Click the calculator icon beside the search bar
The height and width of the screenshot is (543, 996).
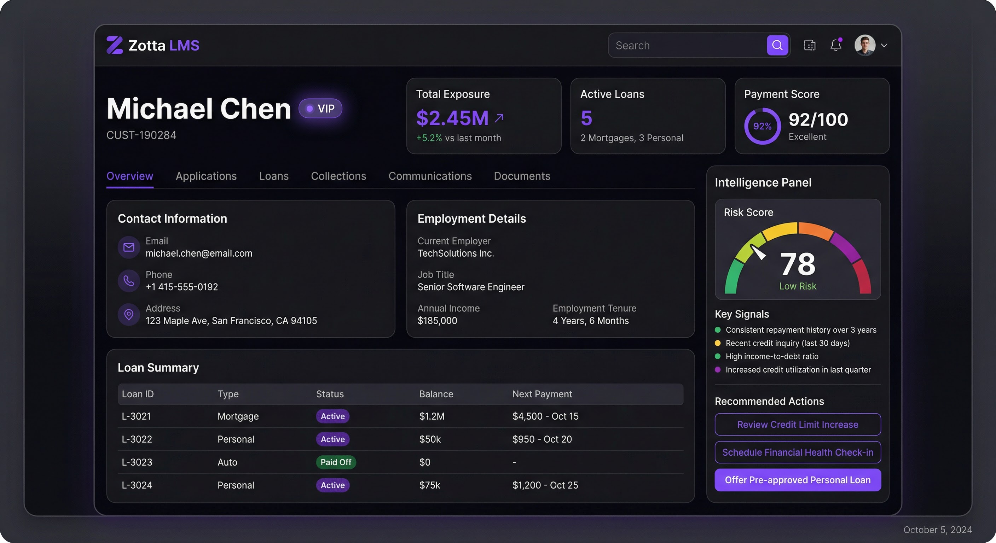(810, 45)
